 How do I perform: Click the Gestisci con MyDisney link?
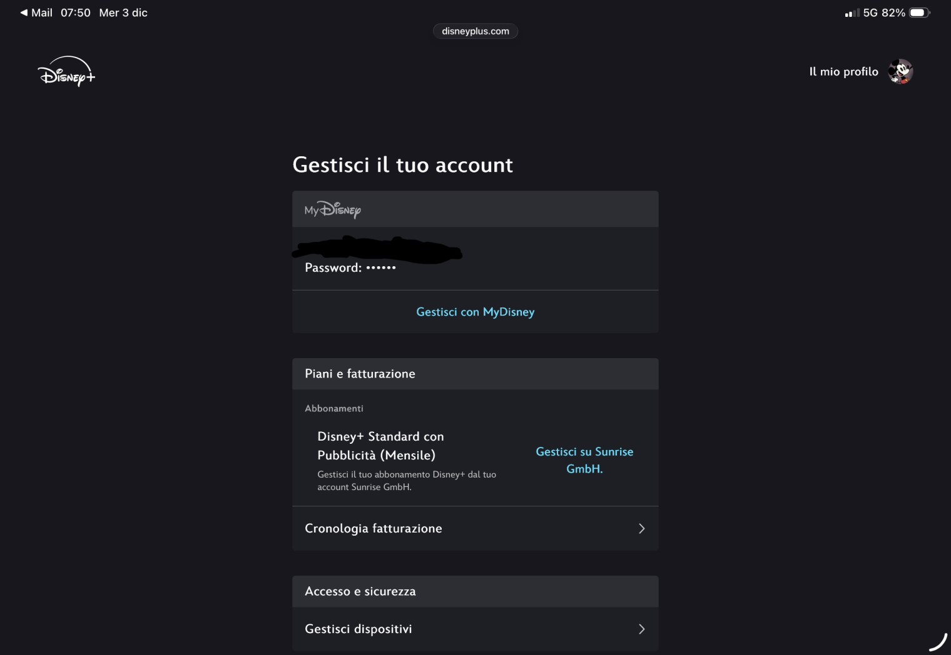pyautogui.click(x=475, y=312)
